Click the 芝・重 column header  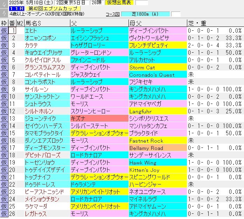tap(215, 23)
